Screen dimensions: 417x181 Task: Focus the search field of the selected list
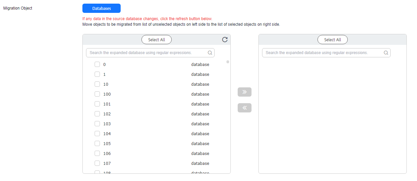326,53
